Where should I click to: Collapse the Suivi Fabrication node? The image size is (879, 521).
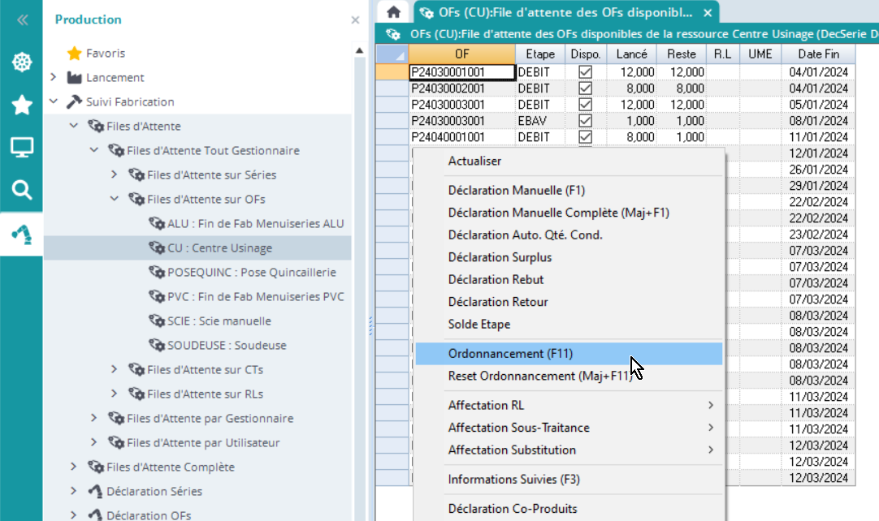[x=54, y=102]
